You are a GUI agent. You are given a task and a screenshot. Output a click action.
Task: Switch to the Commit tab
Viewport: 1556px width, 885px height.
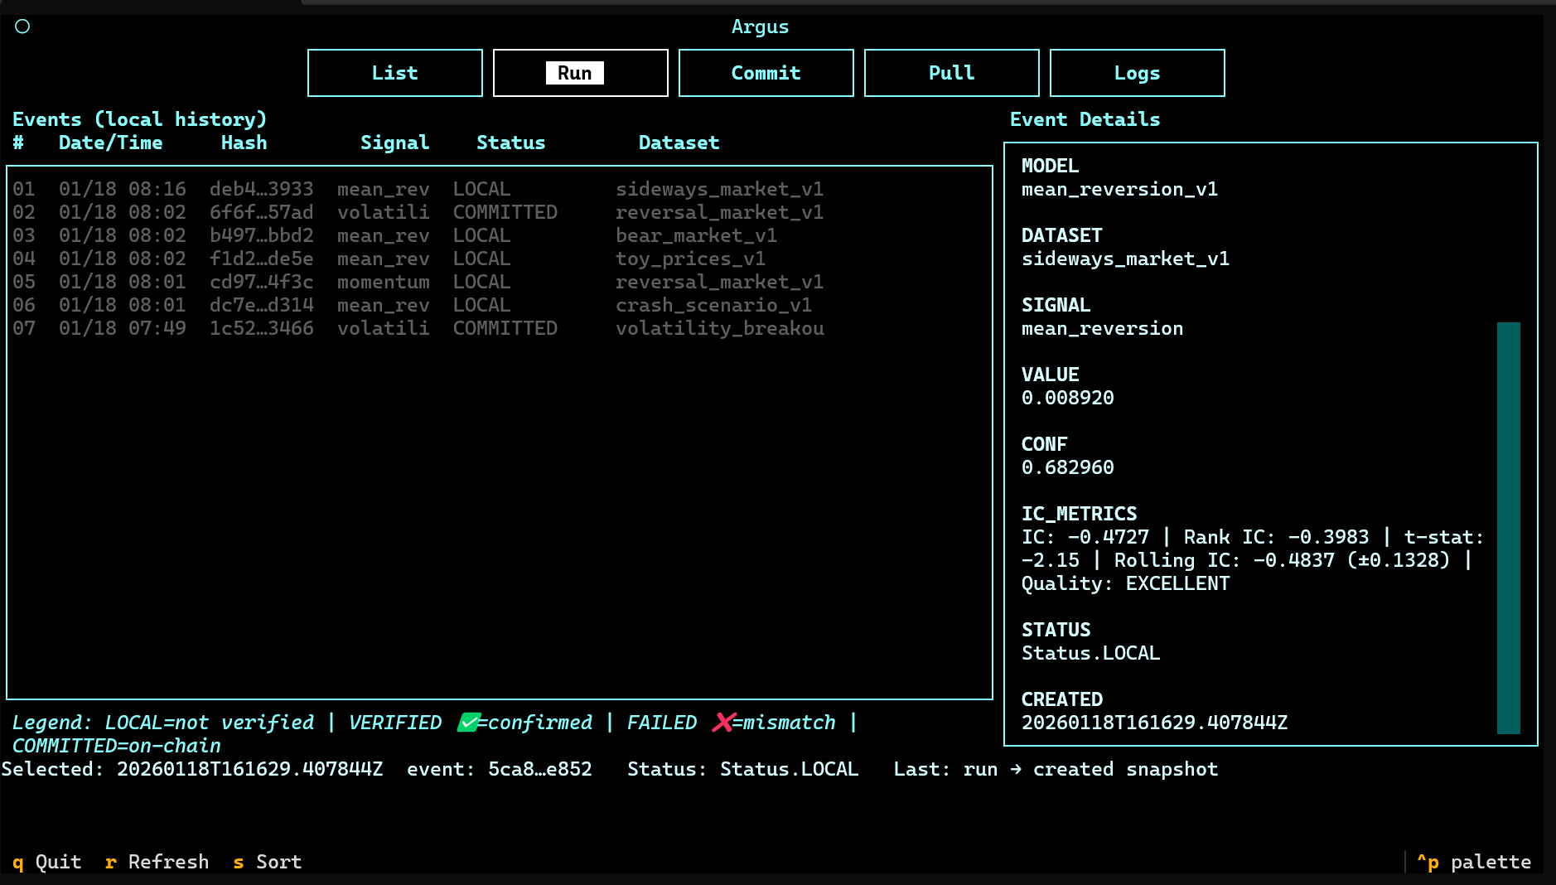pyautogui.click(x=766, y=73)
